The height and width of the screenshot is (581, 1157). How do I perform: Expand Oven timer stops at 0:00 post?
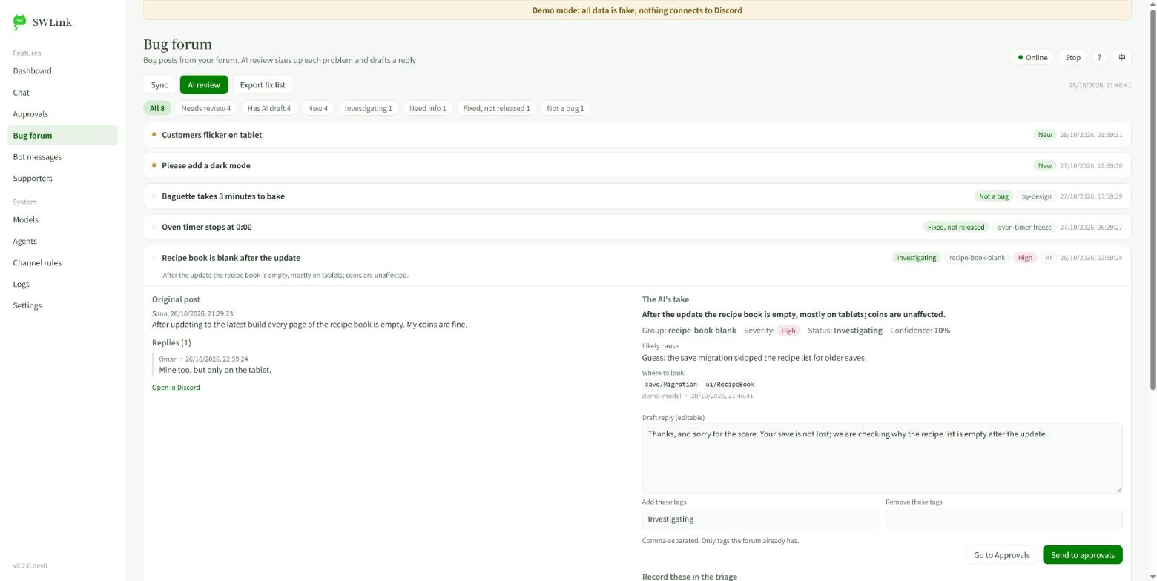pos(637,227)
